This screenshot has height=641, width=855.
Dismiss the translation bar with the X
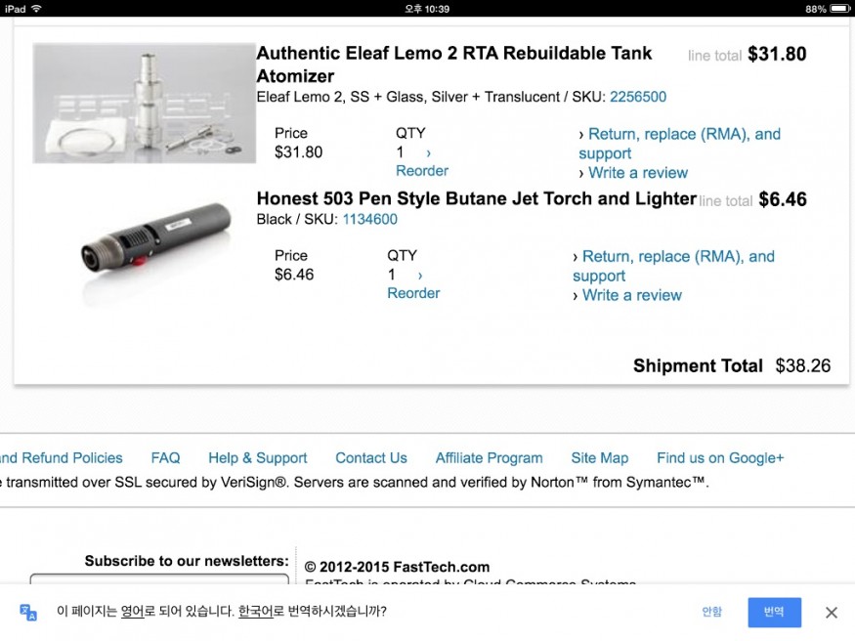pos(831,613)
